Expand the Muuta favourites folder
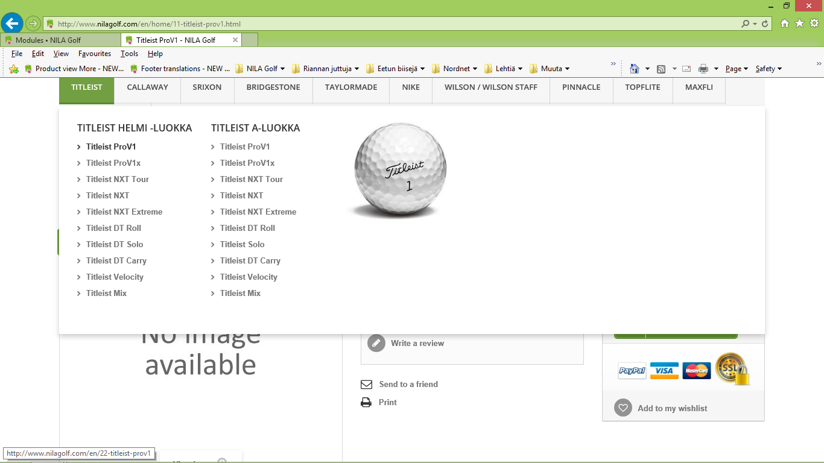This screenshot has width=824, height=463. click(x=550, y=69)
